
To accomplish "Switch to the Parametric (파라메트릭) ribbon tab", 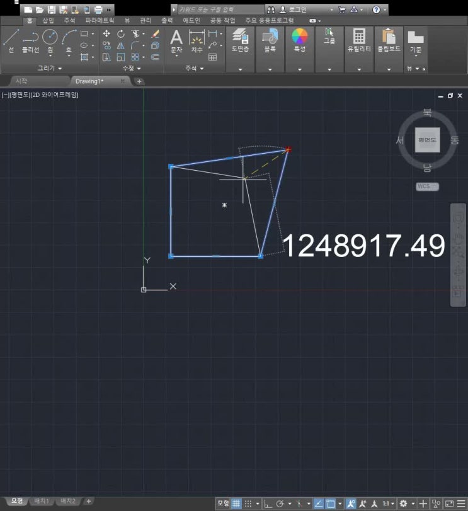I will (x=100, y=21).
